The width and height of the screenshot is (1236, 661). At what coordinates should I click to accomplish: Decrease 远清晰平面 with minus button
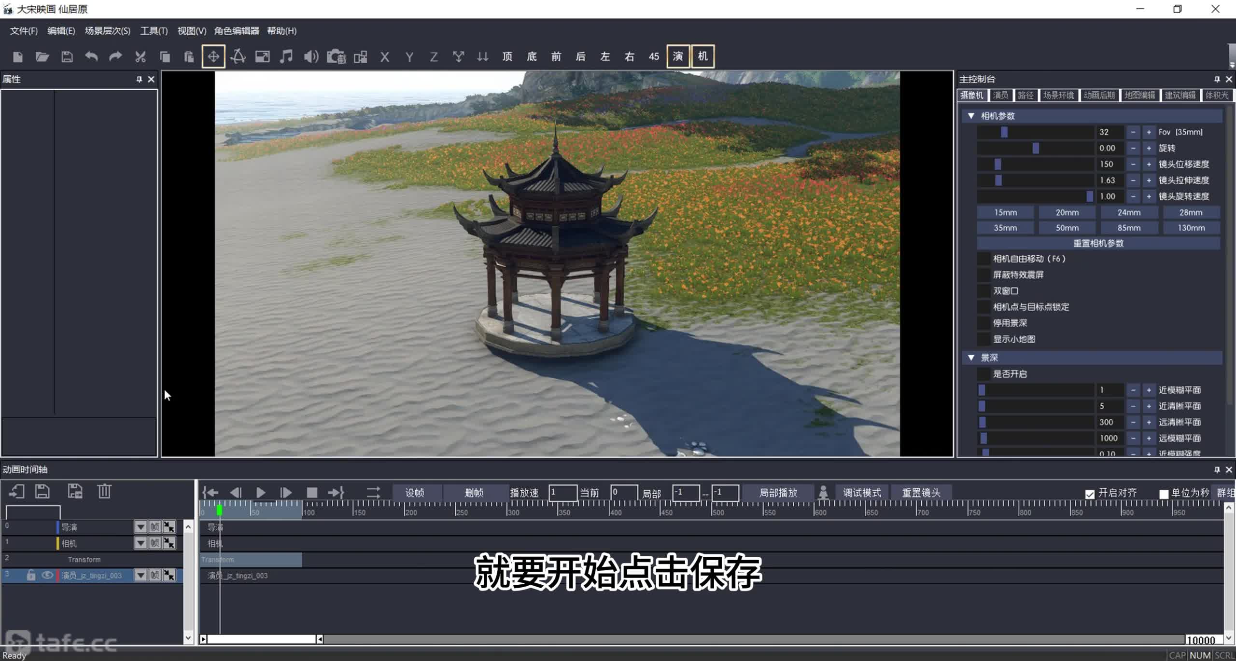(1133, 422)
